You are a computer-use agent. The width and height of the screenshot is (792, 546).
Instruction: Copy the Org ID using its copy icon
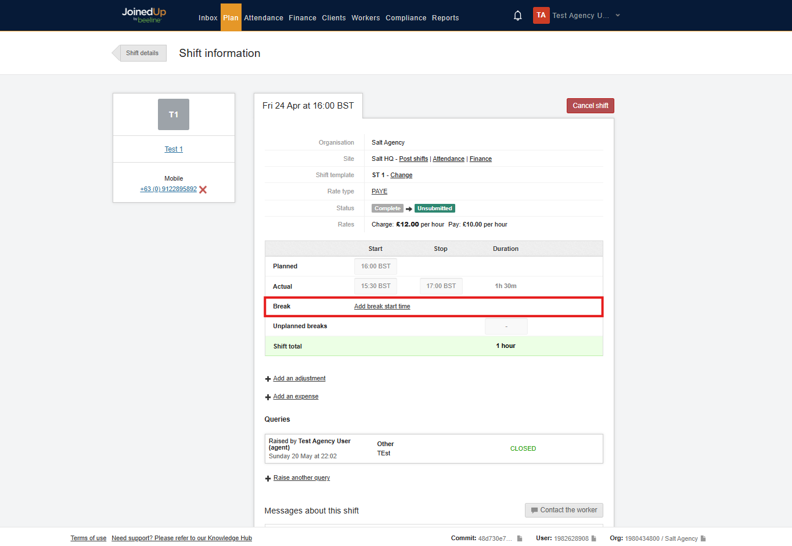coord(703,538)
